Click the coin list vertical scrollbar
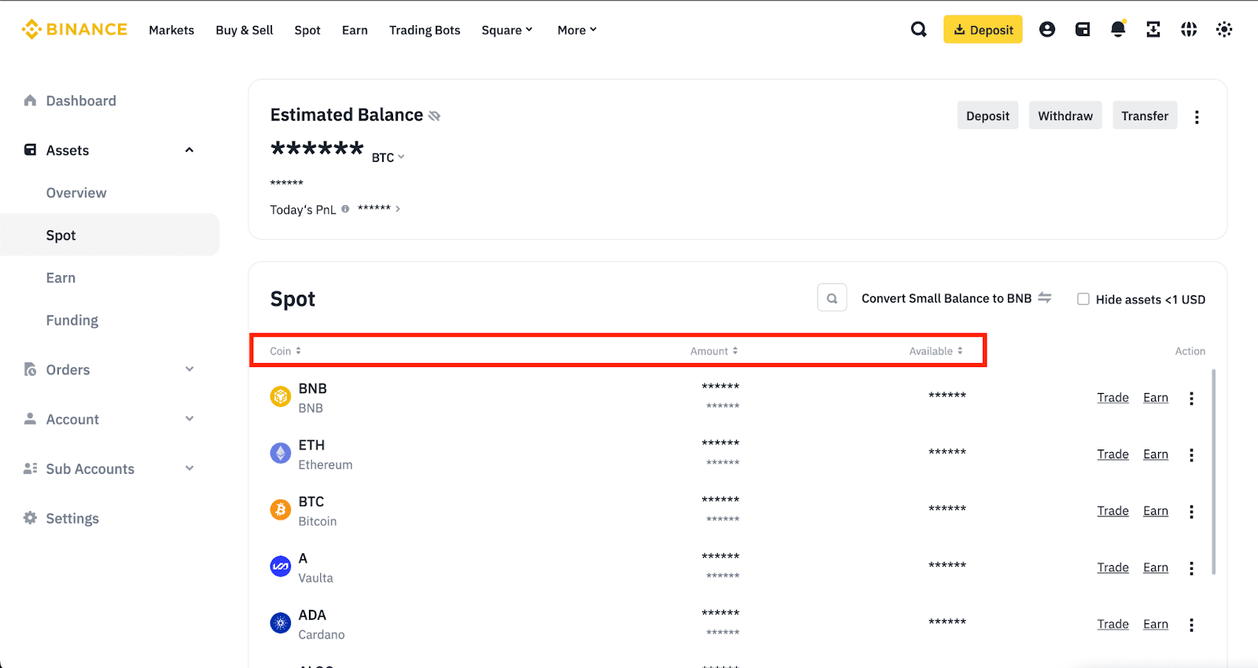The width and height of the screenshot is (1258, 668). point(1214,472)
